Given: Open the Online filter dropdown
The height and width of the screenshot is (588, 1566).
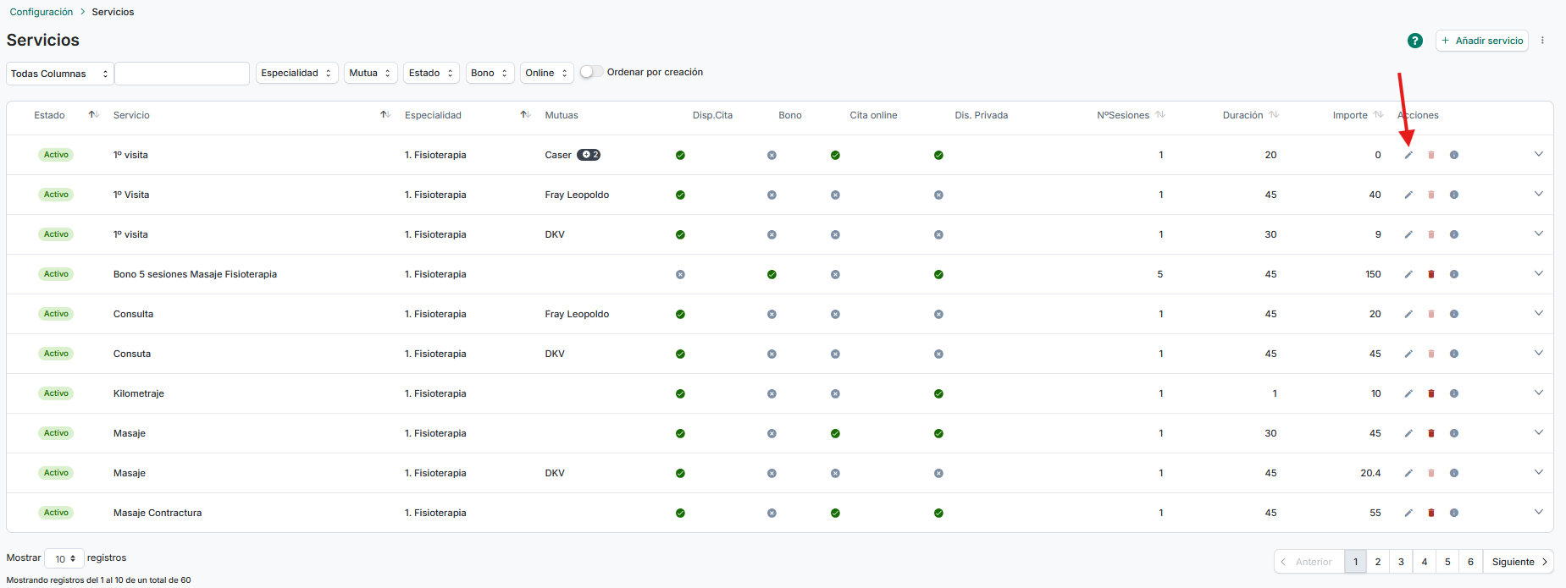Looking at the screenshot, I should point(547,73).
